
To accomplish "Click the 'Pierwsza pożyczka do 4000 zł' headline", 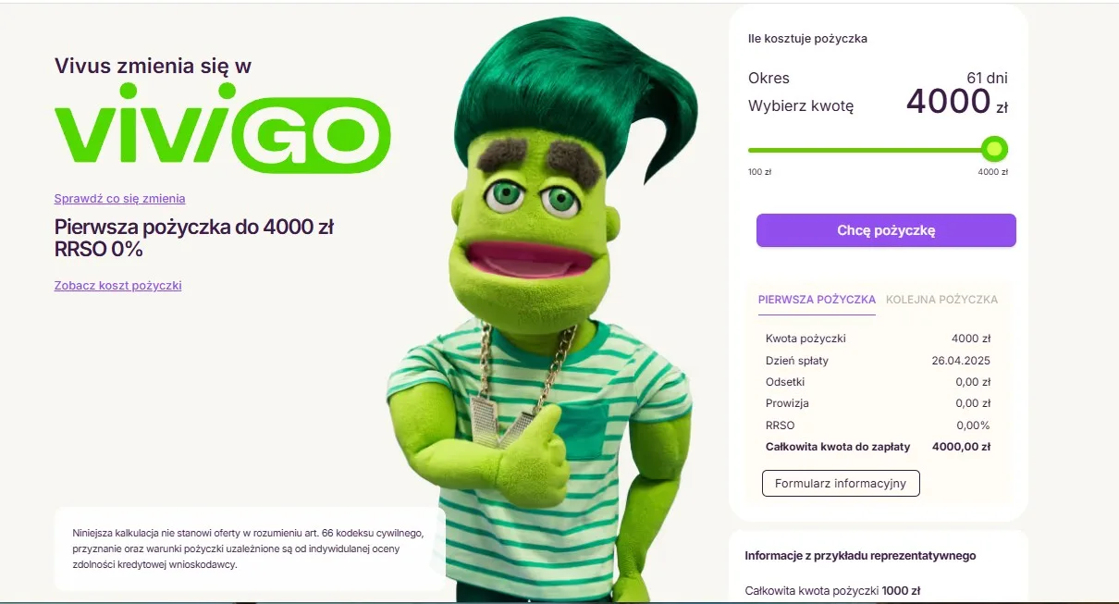I will 193,227.
